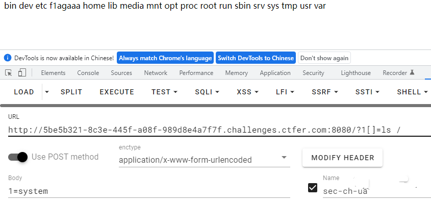The image size is (431, 202).
Task: Click the Body field containing 1=system
Action: 149,191
